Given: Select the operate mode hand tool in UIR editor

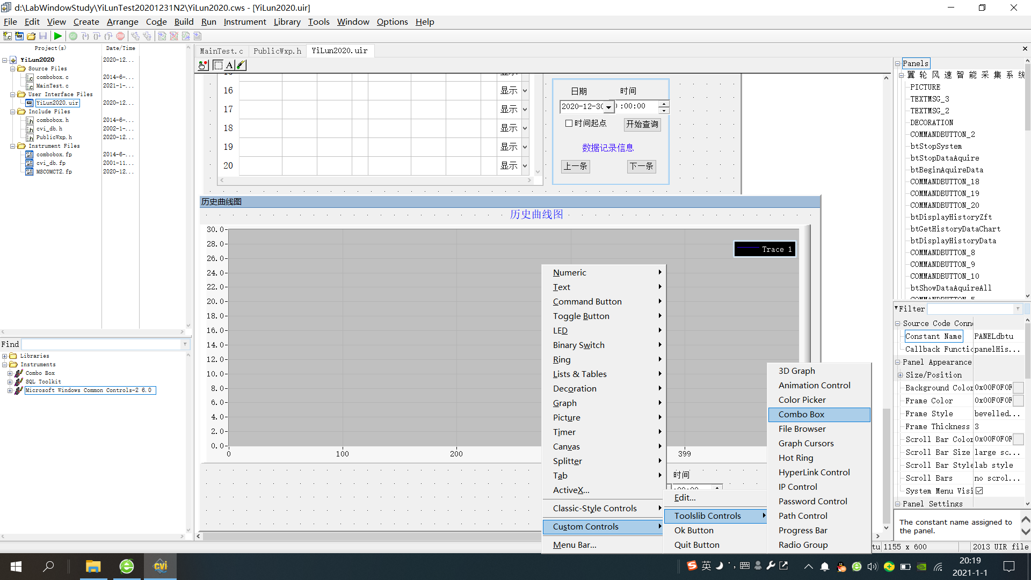Looking at the screenshot, I should 202,65.
